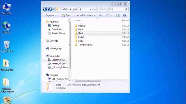The height and width of the screenshot is (104, 186).
Task: Click navigation pane scrollbar up arrow
Action: click(x=69, y=20)
